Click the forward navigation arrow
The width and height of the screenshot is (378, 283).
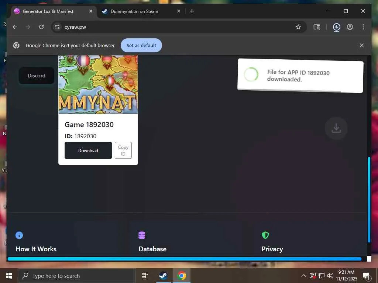pos(28,27)
